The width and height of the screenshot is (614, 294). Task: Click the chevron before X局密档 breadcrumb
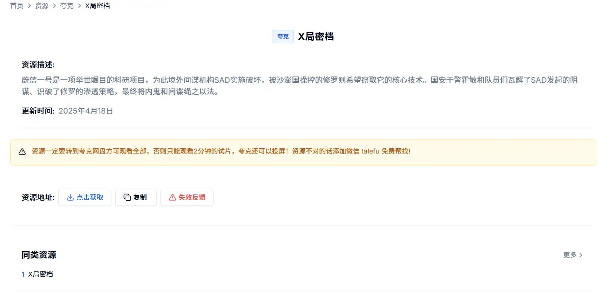[x=80, y=6]
